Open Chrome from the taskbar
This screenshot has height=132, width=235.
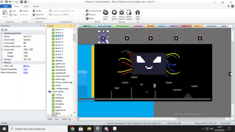coord(72,129)
